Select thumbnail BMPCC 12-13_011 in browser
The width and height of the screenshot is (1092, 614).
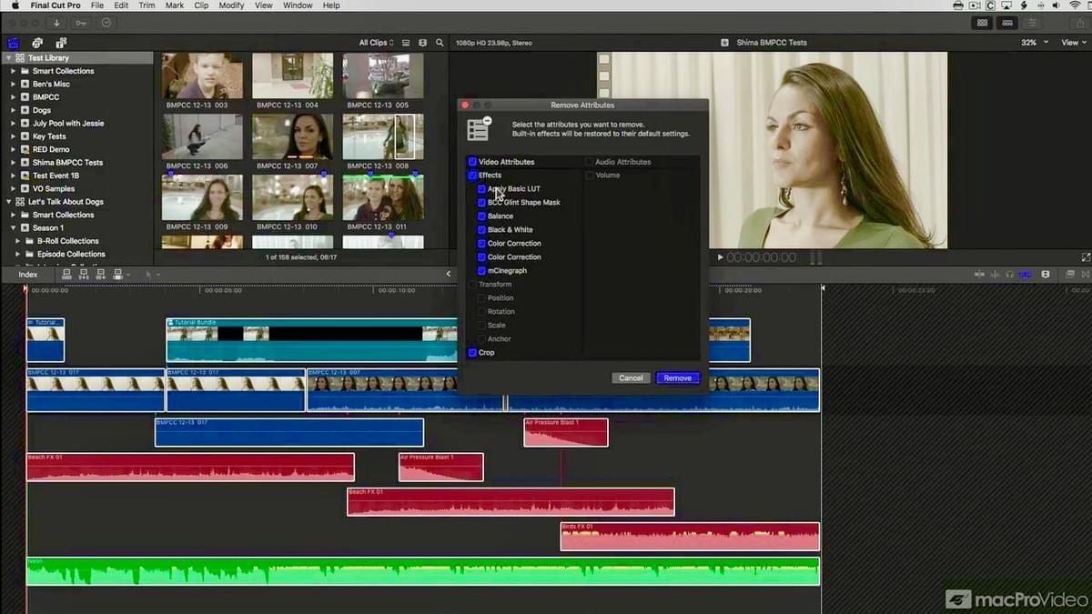(382, 197)
